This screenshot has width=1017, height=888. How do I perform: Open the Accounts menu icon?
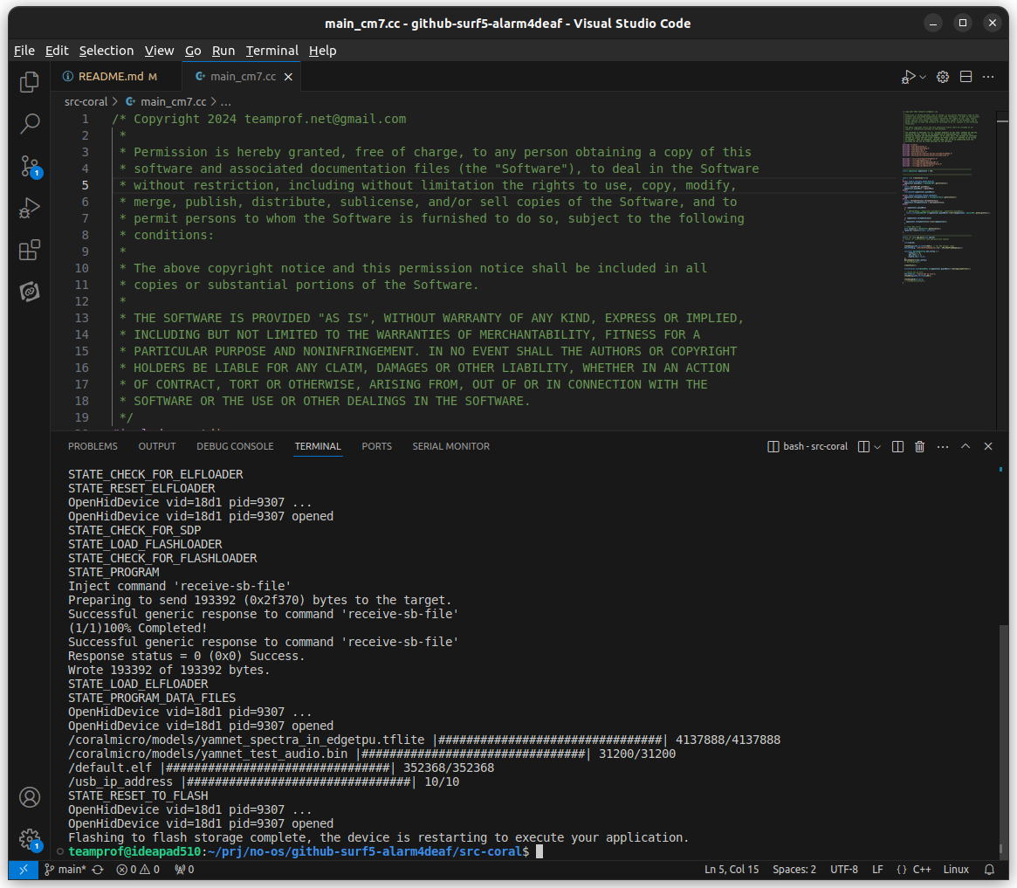tap(29, 797)
